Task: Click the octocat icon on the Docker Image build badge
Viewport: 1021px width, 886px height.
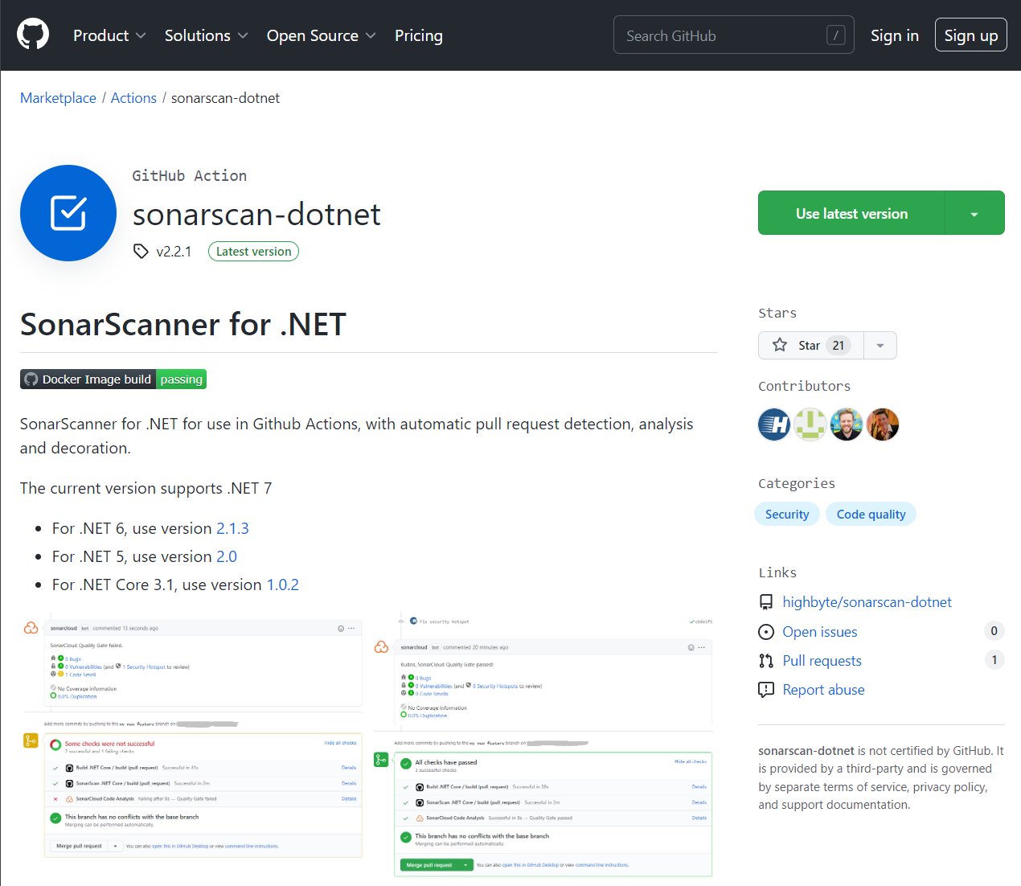Action: click(32, 379)
